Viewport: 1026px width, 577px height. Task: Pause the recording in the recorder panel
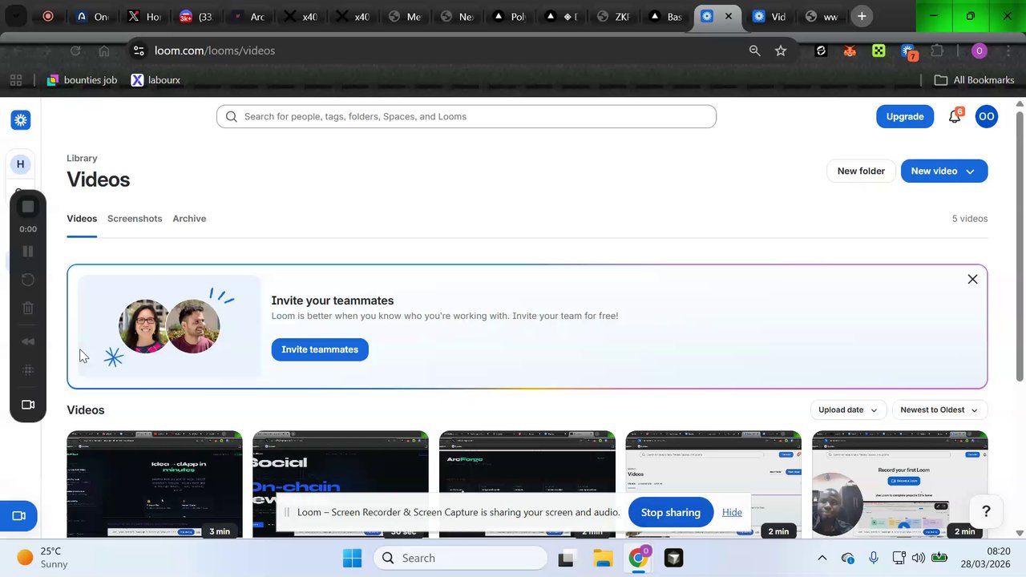pos(28,252)
